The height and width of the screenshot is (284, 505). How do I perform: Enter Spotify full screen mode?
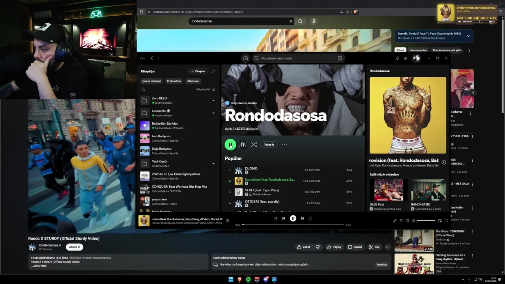tap(446, 221)
